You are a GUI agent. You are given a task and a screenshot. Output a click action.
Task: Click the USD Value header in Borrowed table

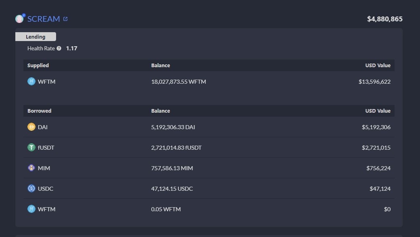pyautogui.click(x=378, y=111)
